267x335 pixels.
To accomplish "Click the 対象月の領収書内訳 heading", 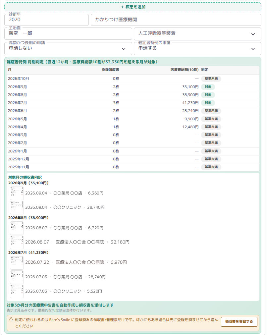I will coord(25,177).
